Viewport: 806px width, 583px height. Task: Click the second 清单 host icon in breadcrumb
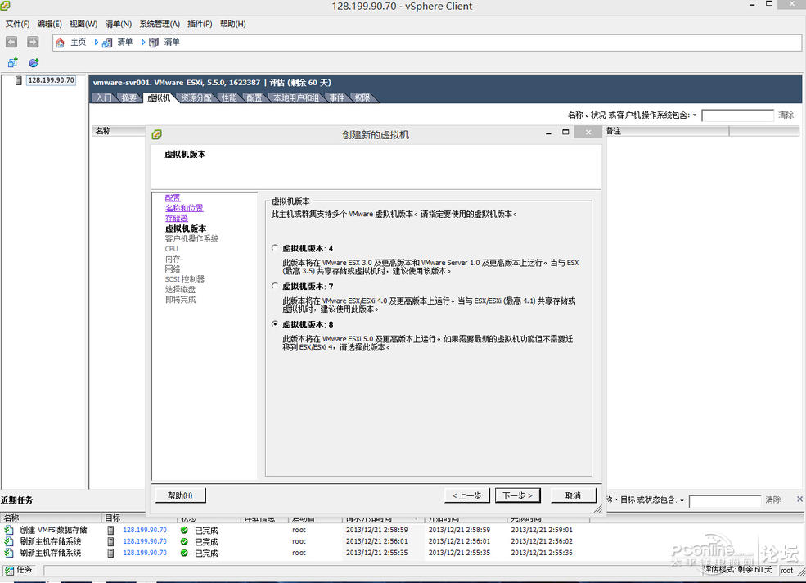(154, 43)
